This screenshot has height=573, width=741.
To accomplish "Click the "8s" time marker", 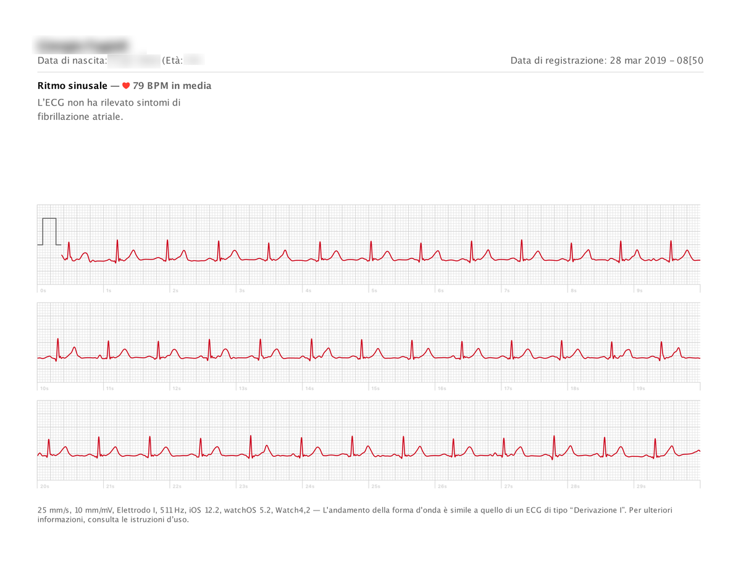I will [x=573, y=291].
